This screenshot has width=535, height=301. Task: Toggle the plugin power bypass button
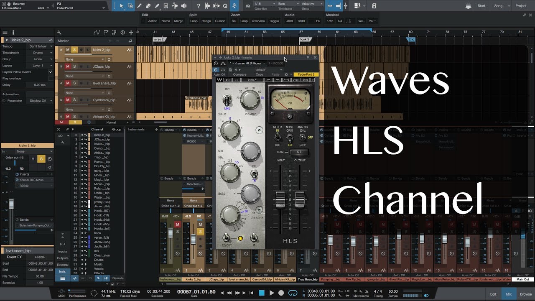[216, 70]
